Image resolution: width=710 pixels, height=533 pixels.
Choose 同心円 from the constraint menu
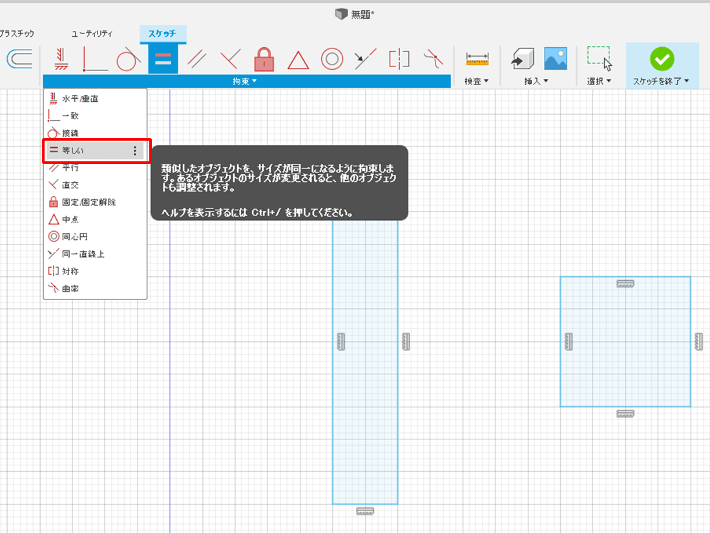click(x=74, y=237)
